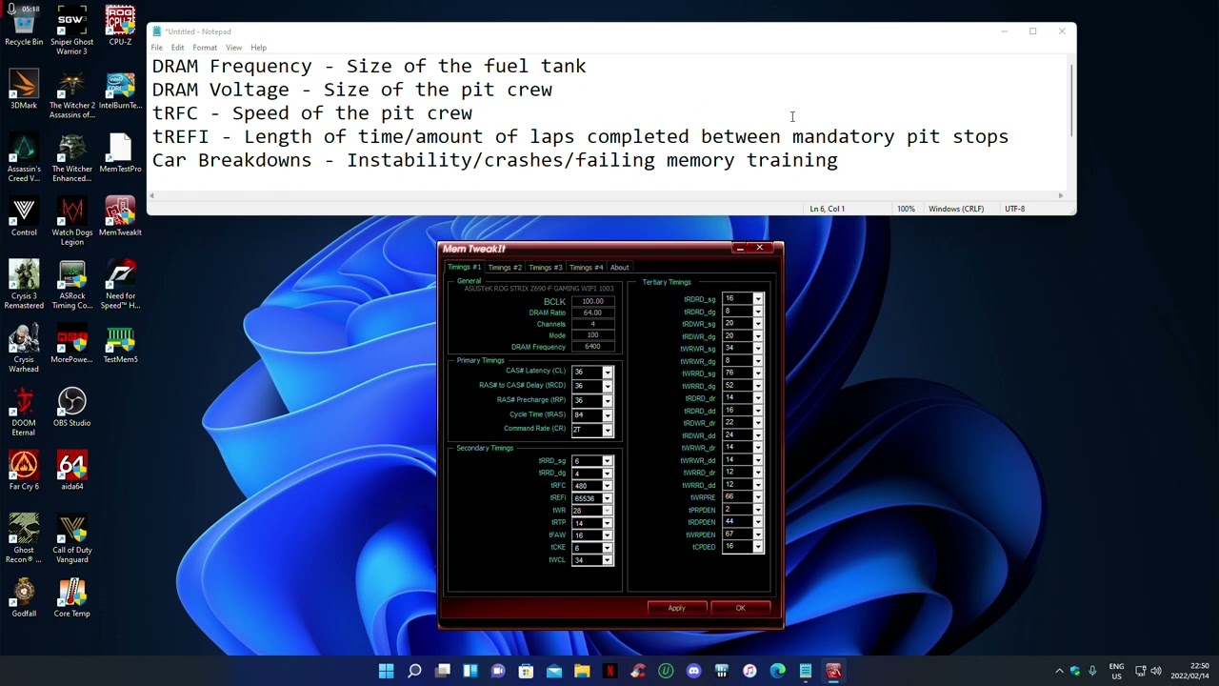Expand the tWRPRE dropdown
Image resolution: width=1219 pixels, height=686 pixels.
(758, 497)
